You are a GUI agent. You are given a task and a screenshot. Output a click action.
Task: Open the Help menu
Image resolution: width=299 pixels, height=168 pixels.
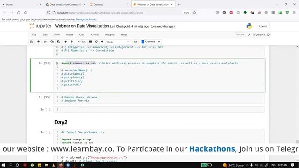pyautogui.click(x=124, y=35)
